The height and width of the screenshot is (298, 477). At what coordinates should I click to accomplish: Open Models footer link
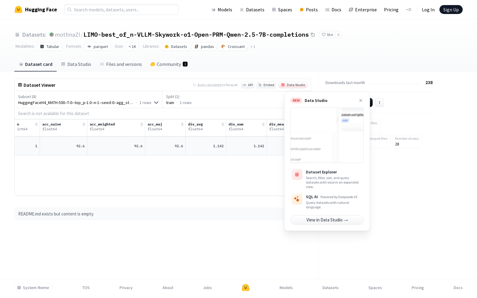(286, 288)
